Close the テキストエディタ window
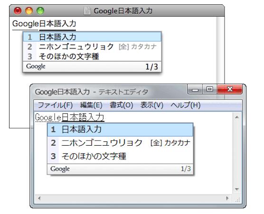 [x=230, y=89]
